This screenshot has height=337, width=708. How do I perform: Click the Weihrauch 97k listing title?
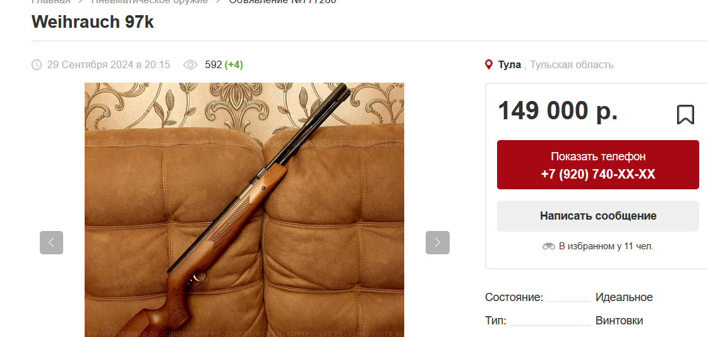93,21
